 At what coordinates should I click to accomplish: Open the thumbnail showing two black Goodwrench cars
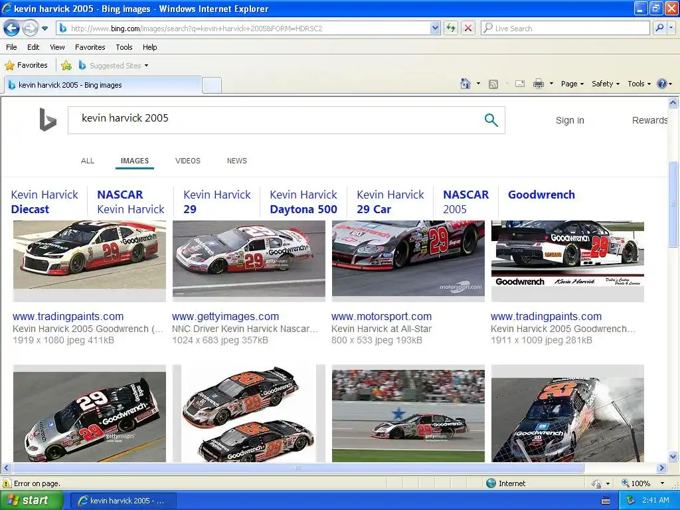click(x=249, y=414)
